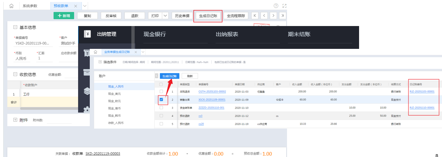
Task: Toggle the select-all checkbox in table header
Action: [161, 85]
